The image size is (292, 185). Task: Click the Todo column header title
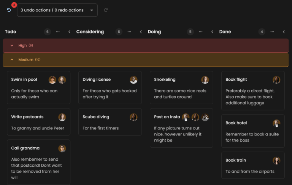10,32
